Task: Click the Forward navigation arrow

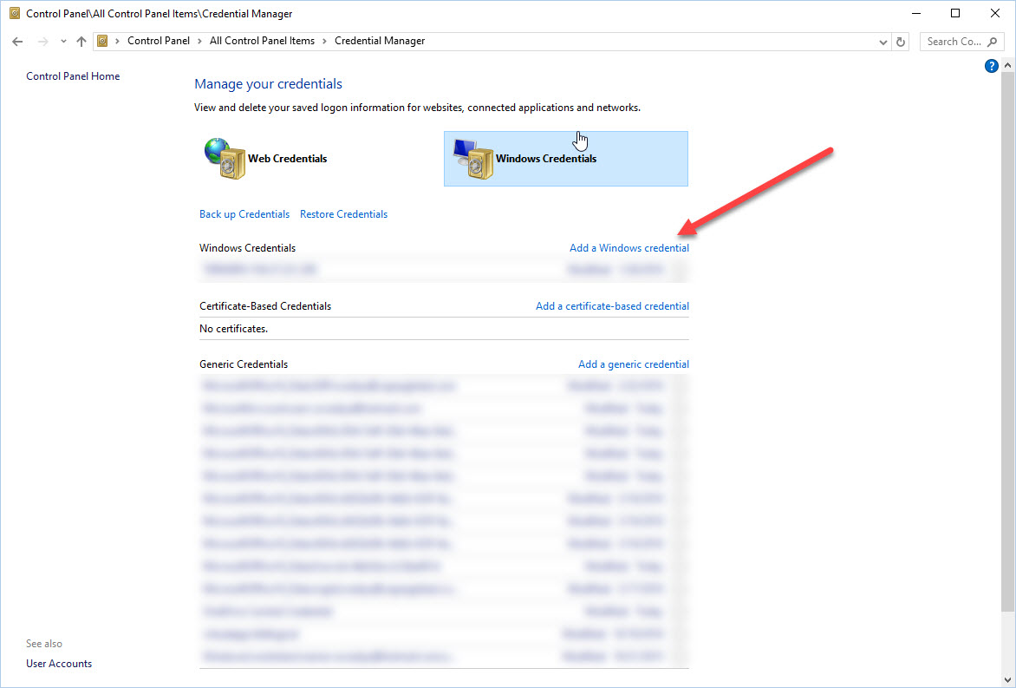Action: point(42,42)
